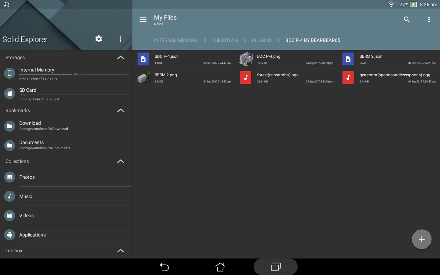440x275 pixels.
Task: Tap the Solid Explorer title
Action: [25, 39]
